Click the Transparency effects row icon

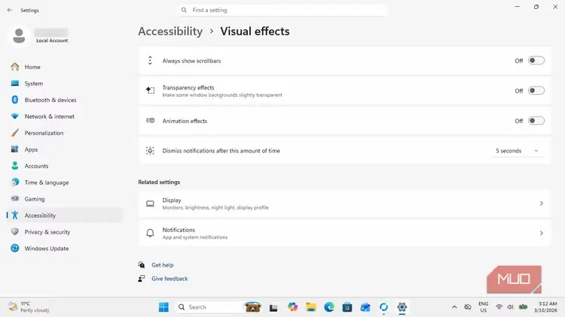tap(150, 90)
